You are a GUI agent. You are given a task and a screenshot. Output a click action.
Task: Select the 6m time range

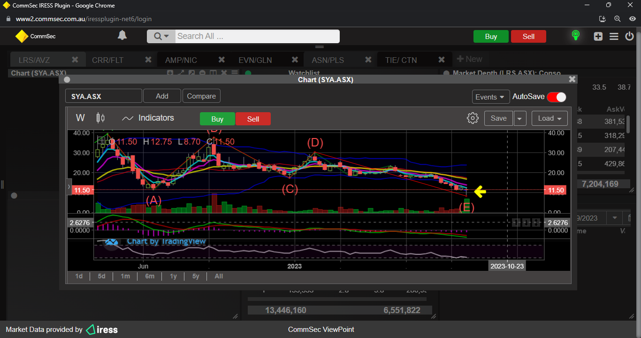(x=150, y=276)
